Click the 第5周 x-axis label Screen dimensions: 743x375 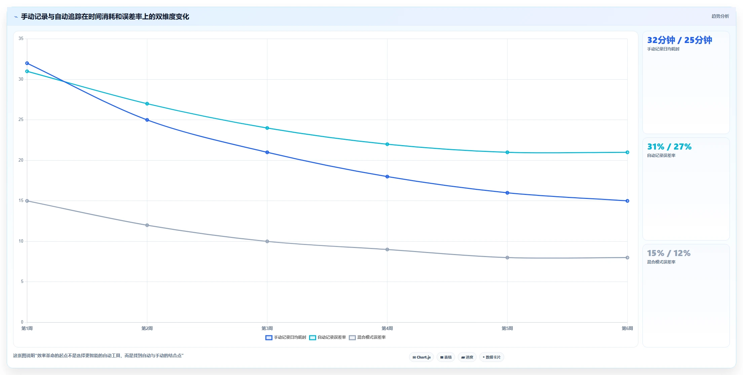pos(507,328)
